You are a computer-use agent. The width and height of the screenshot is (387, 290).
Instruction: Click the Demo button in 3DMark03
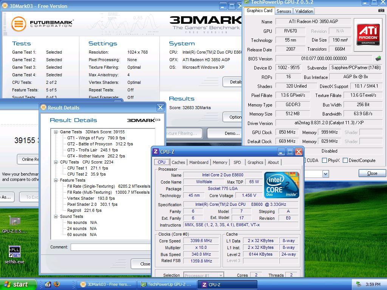point(224,133)
